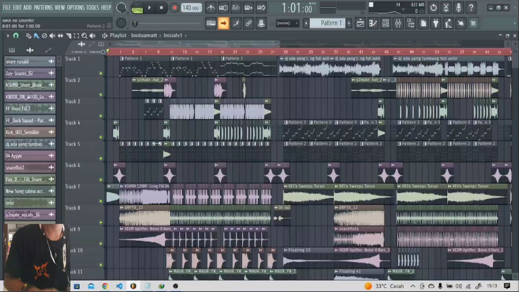Image resolution: width=519 pixels, height=292 pixels.
Task: Click the metronome icon
Action: click(211, 8)
